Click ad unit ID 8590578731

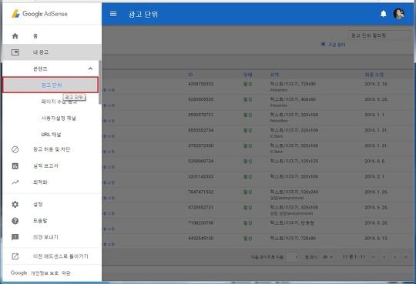click(x=200, y=115)
